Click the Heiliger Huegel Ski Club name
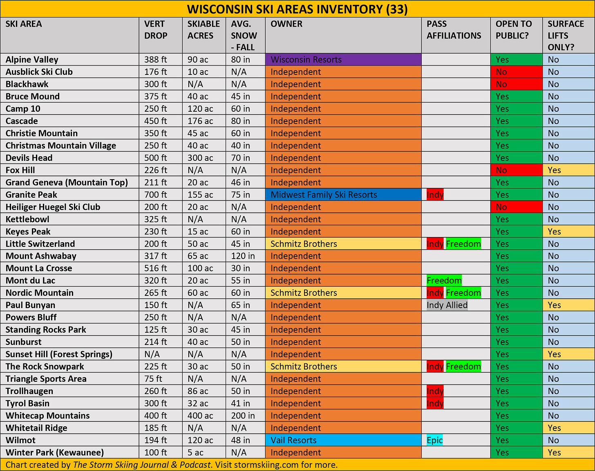The height and width of the screenshot is (471, 595). (53, 207)
